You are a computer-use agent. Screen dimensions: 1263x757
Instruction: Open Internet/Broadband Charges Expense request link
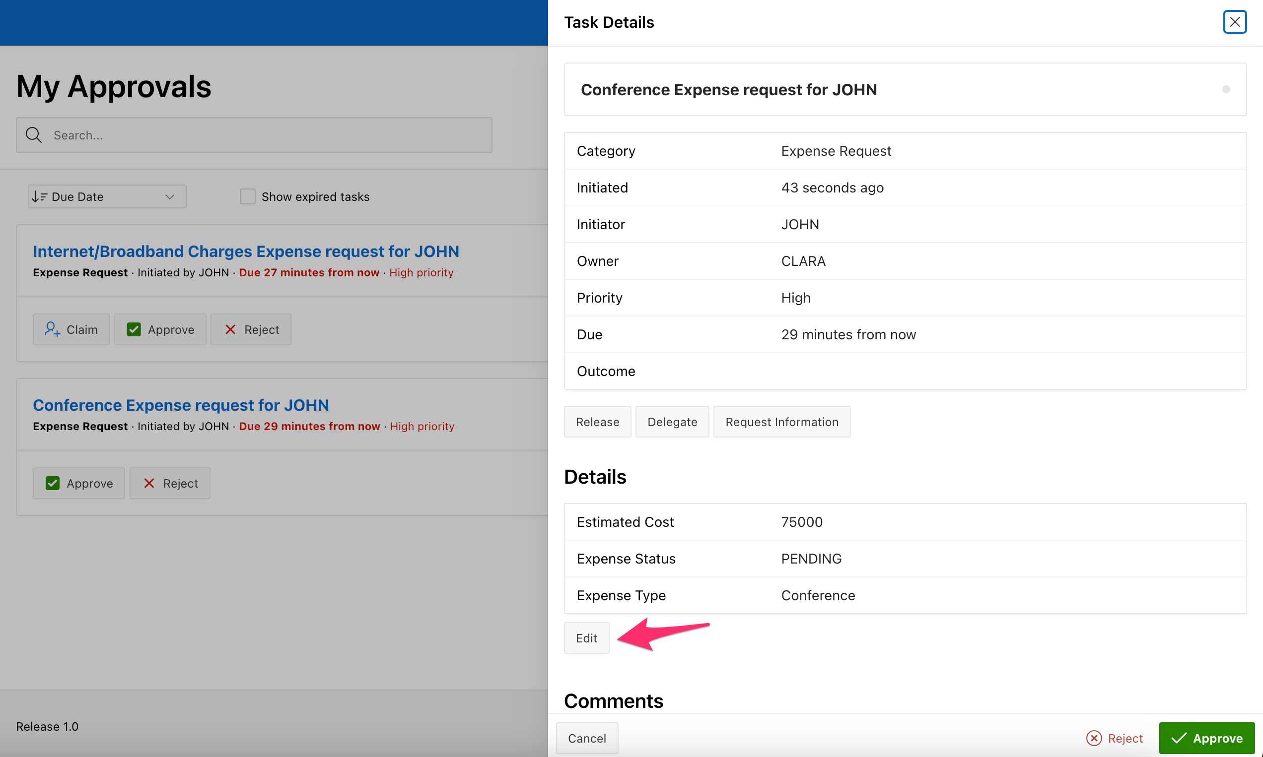tap(246, 252)
